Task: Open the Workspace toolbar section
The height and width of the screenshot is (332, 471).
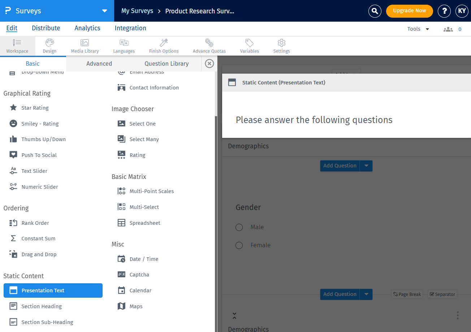Action: point(17,46)
